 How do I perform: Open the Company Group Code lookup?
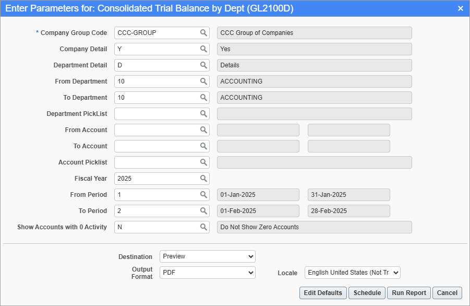(203, 32)
